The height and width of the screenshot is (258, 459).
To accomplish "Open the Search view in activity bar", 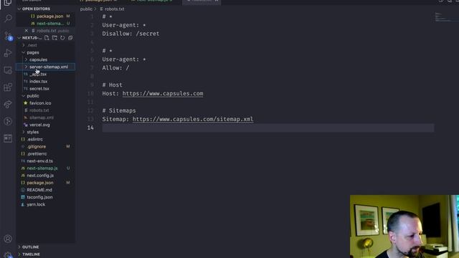I will click(x=8, y=18).
